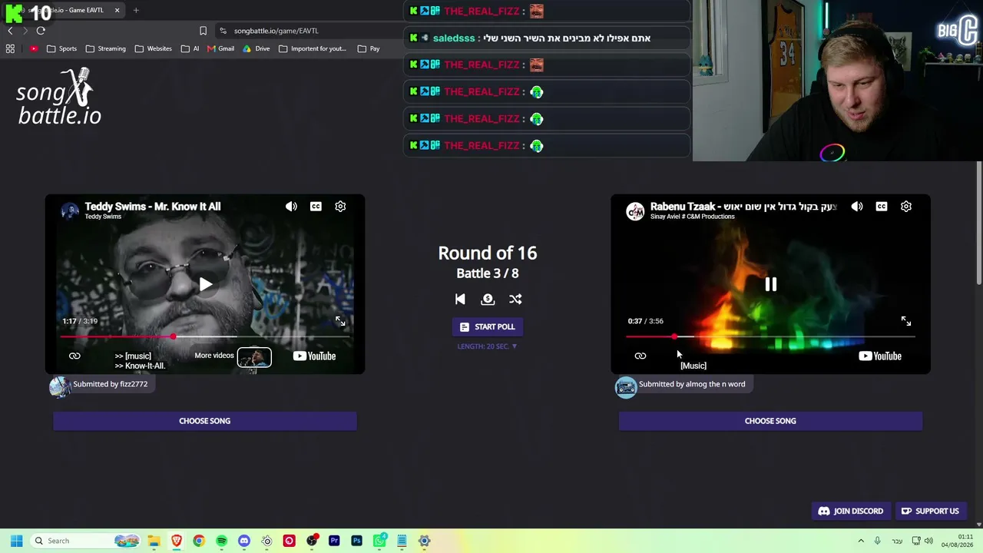Seek in Teddy Swims video progress bar
Image resolution: width=983 pixels, height=553 pixels.
click(205, 336)
